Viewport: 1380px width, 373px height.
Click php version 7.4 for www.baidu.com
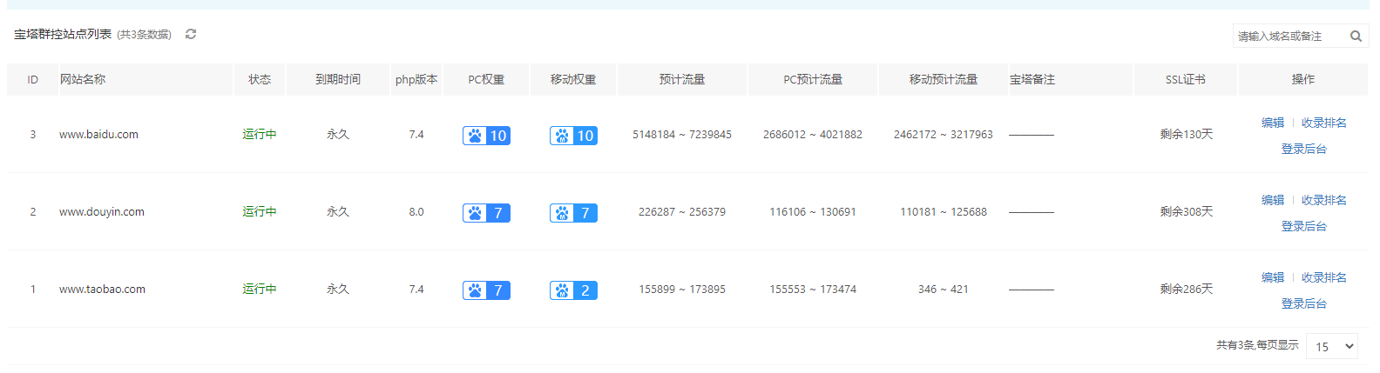(416, 135)
